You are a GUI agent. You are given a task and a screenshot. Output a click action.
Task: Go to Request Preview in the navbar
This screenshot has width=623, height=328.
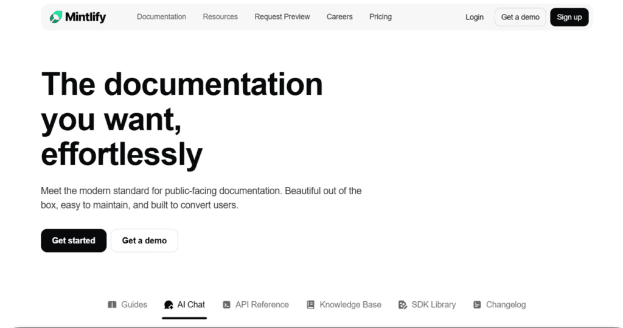282,17
